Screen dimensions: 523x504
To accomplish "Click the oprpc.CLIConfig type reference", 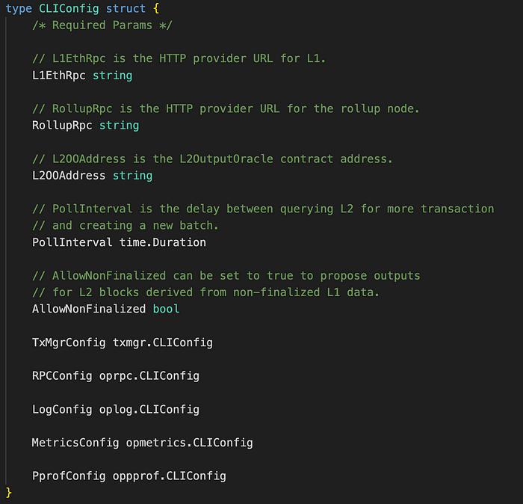I will pos(149,376).
